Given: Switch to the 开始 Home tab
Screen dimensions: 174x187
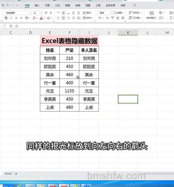Looking at the screenshot, I should pos(27,5).
